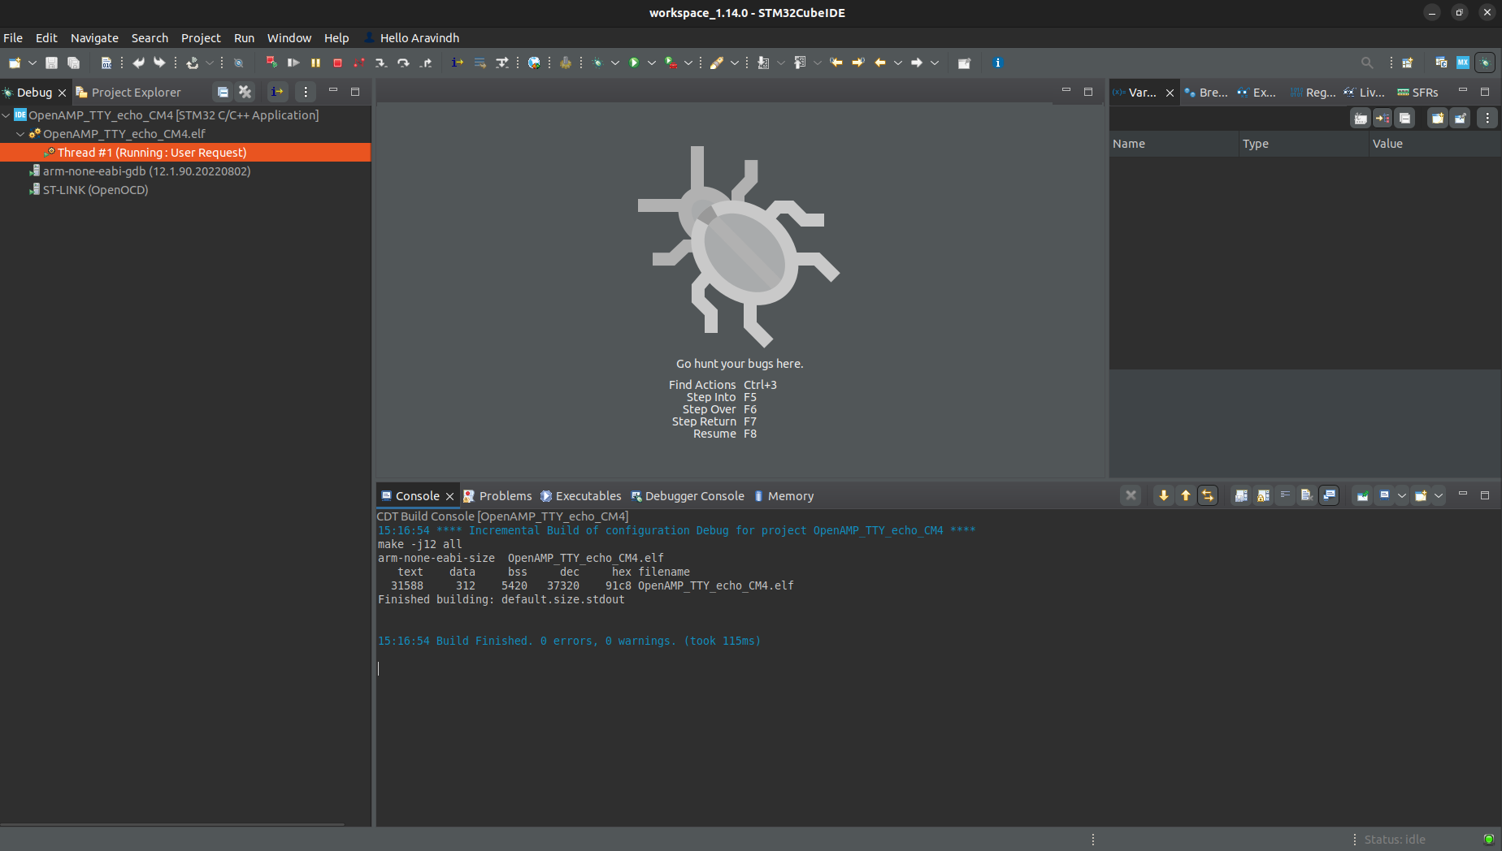Click the blue information icon in toolbar
Image resolution: width=1502 pixels, height=851 pixels.
point(997,63)
